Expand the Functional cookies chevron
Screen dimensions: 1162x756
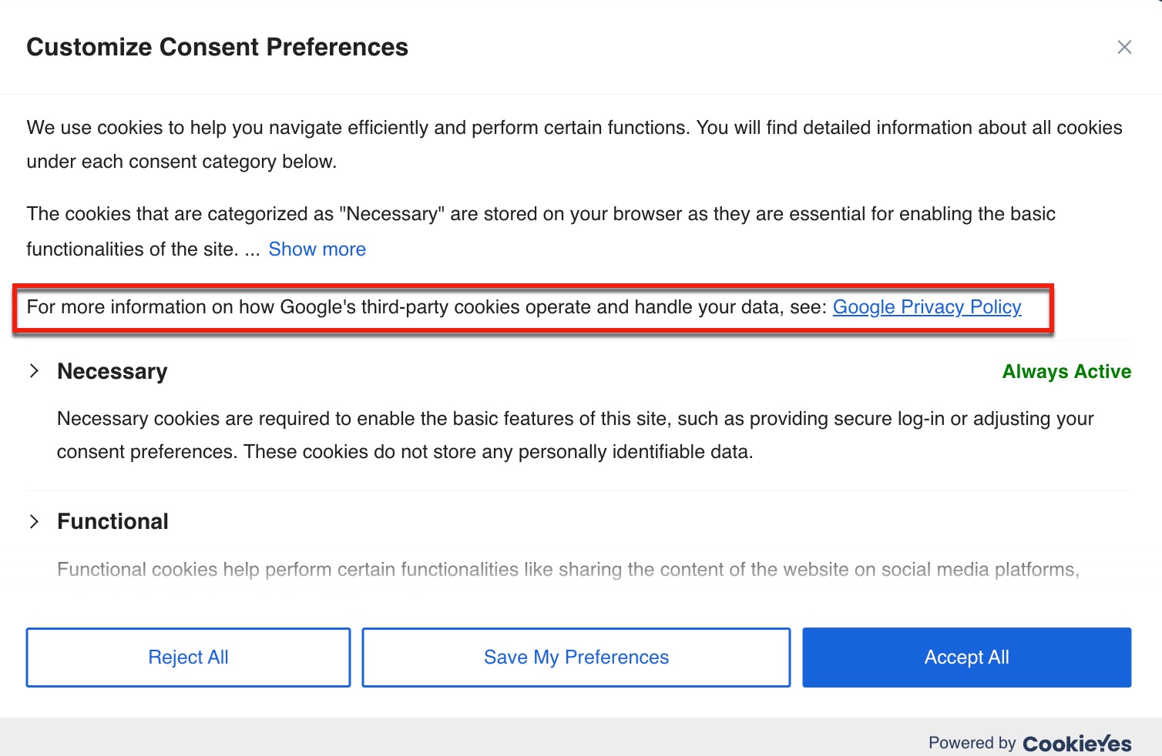point(34,522)
